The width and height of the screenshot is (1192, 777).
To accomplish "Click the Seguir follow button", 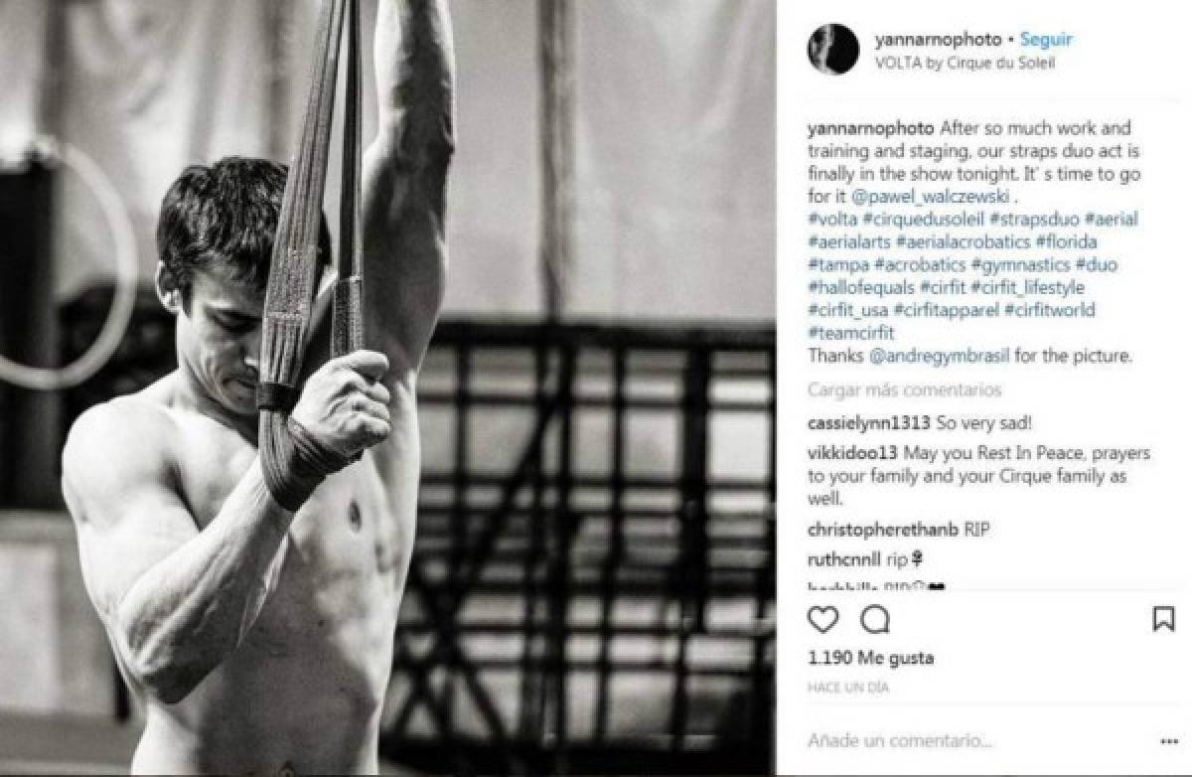I will (1048, 41).
